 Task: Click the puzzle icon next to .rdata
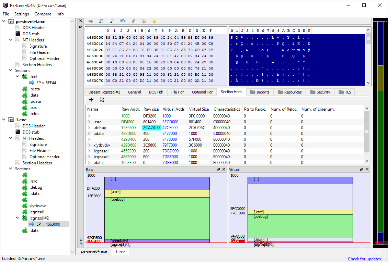click(x=25, y=89)
